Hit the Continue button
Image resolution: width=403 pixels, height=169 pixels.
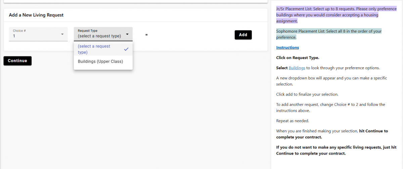point(17,61)
